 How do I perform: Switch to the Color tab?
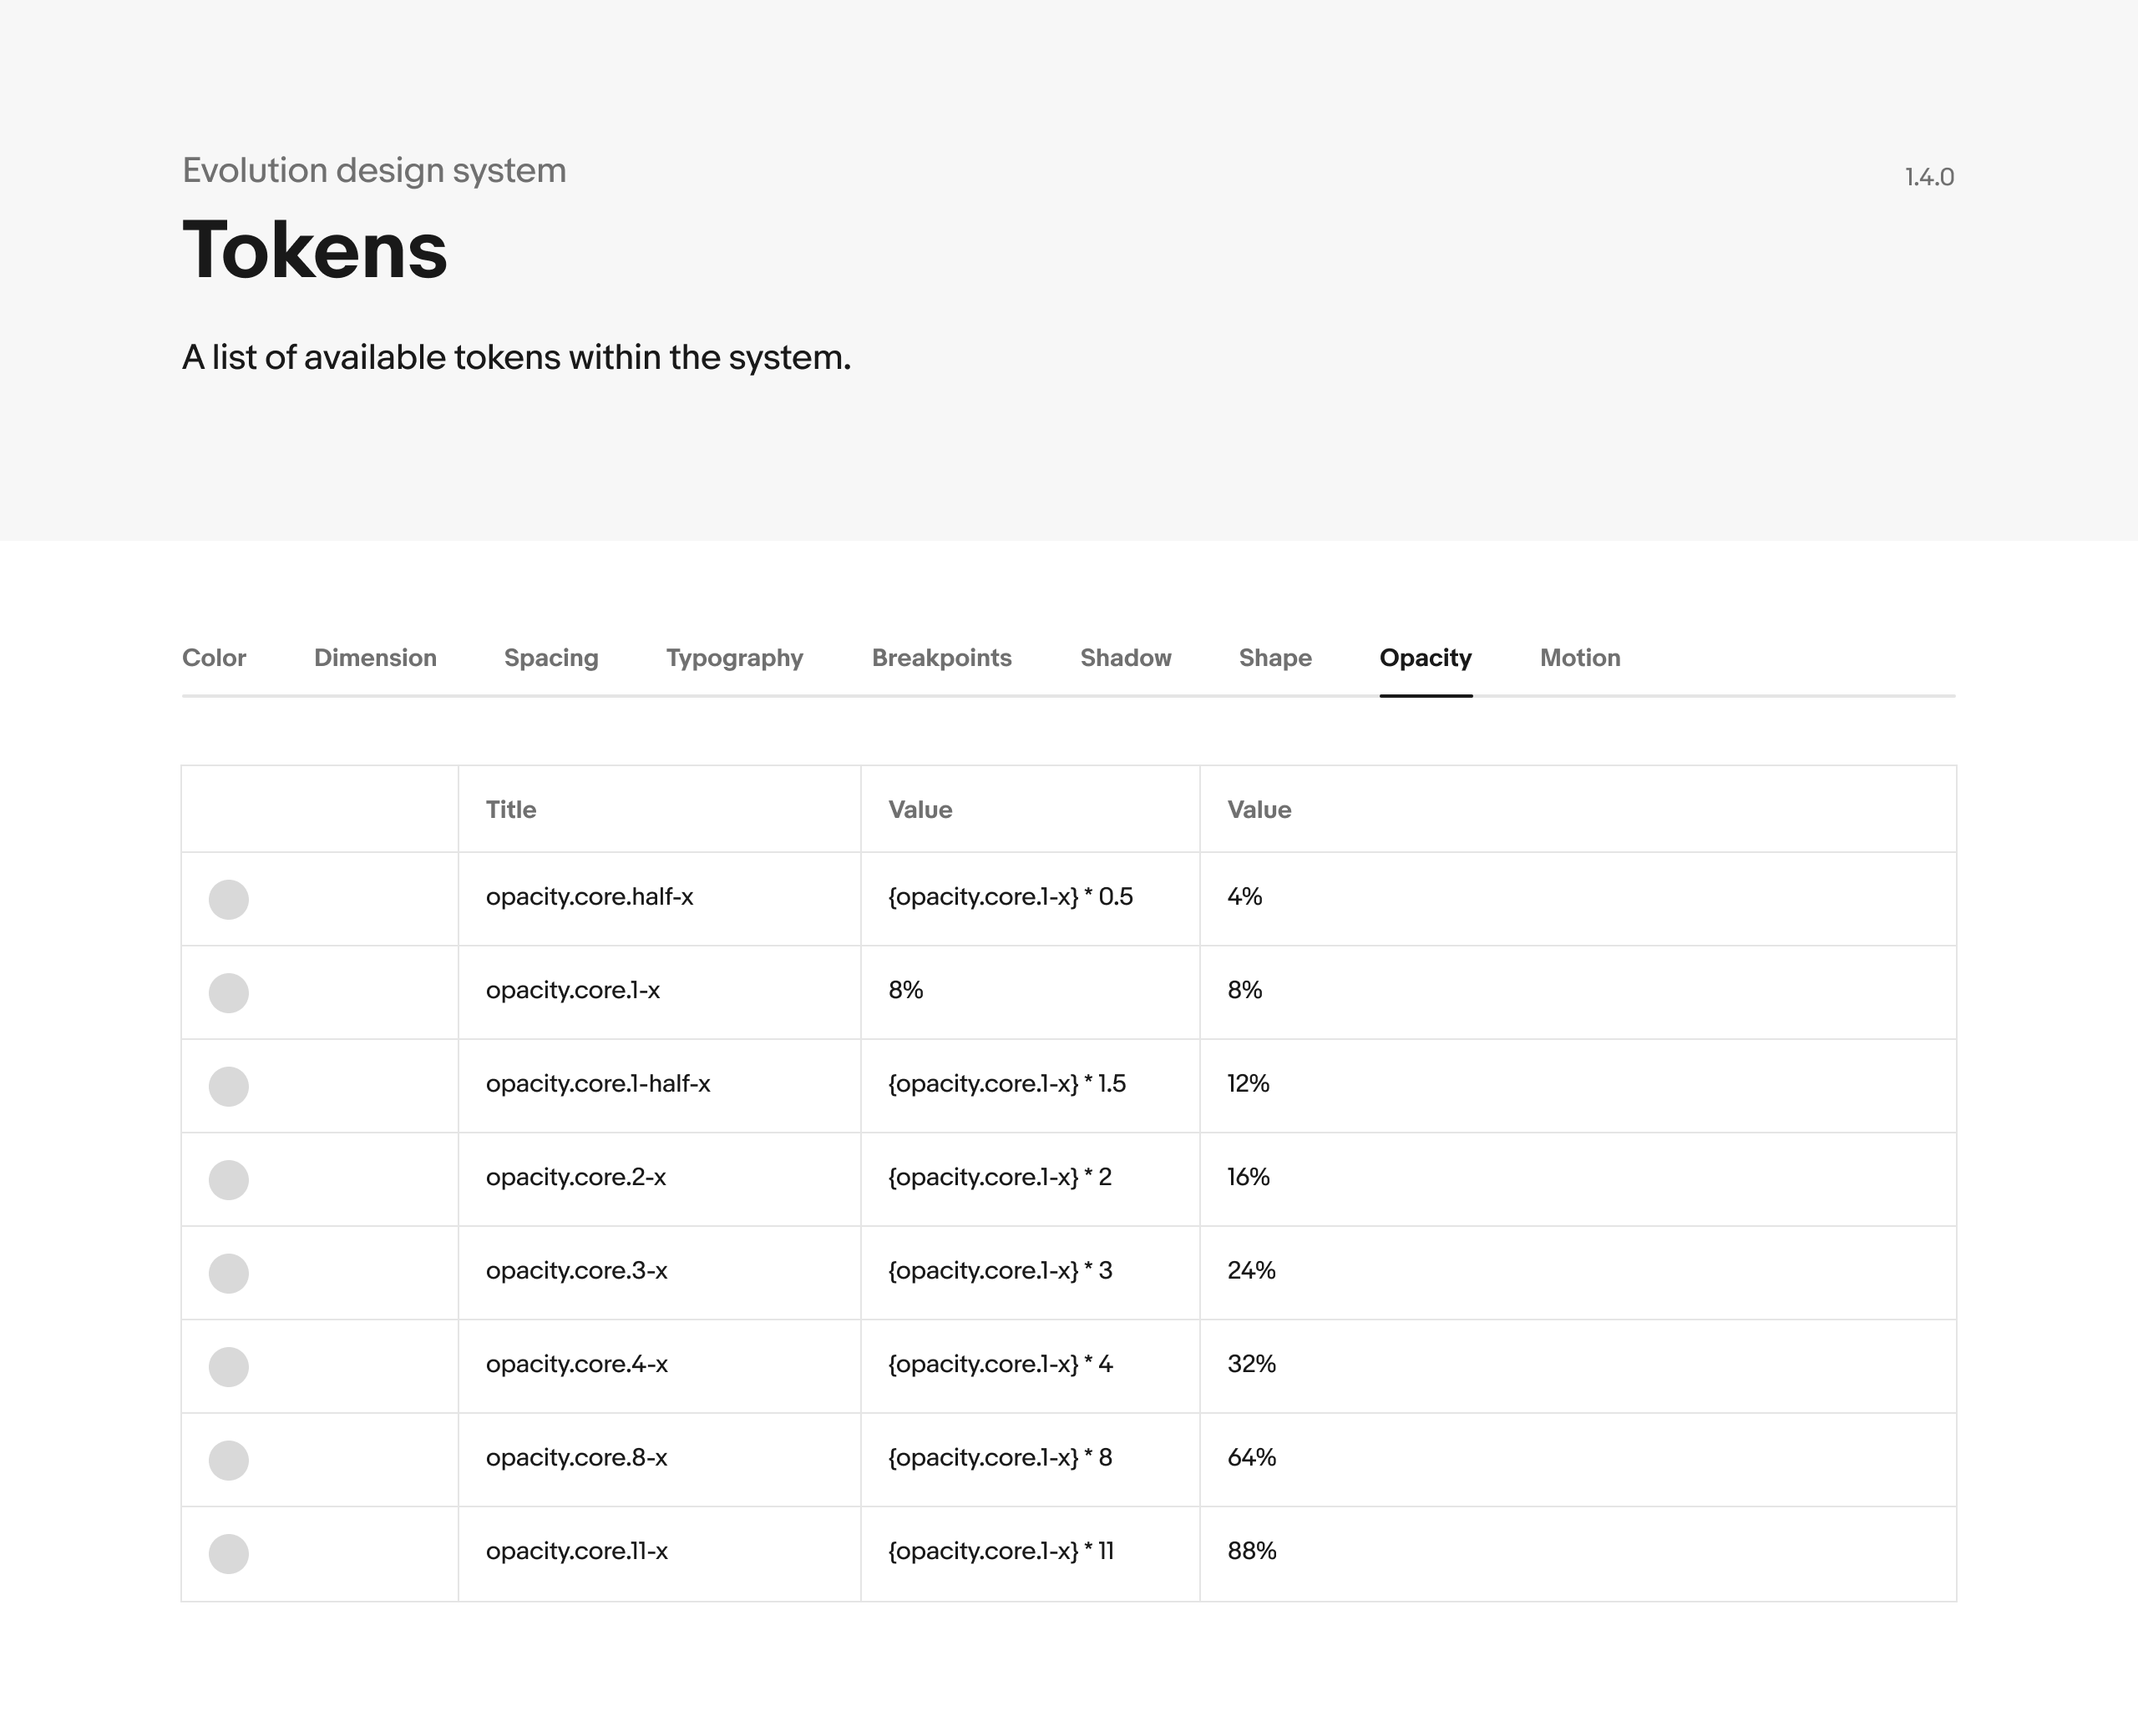214,658
